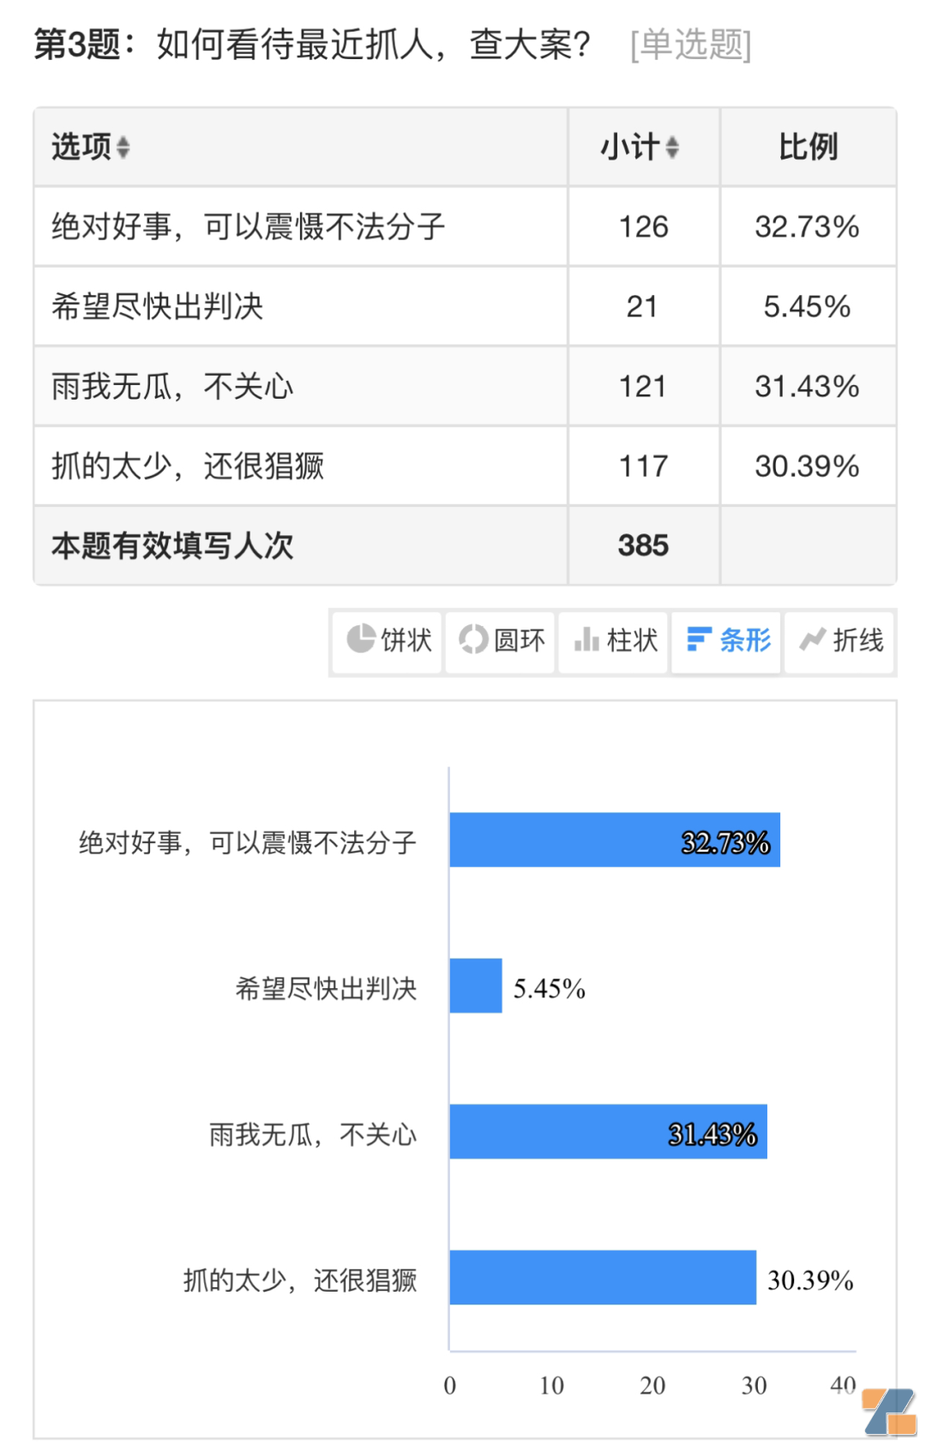
Task: Click the 30.39% blue bar
Action: tap(603, 1277)
